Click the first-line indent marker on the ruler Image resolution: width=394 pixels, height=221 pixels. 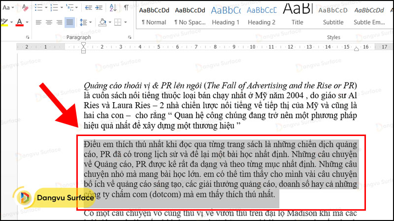click(x=83, y=45)
